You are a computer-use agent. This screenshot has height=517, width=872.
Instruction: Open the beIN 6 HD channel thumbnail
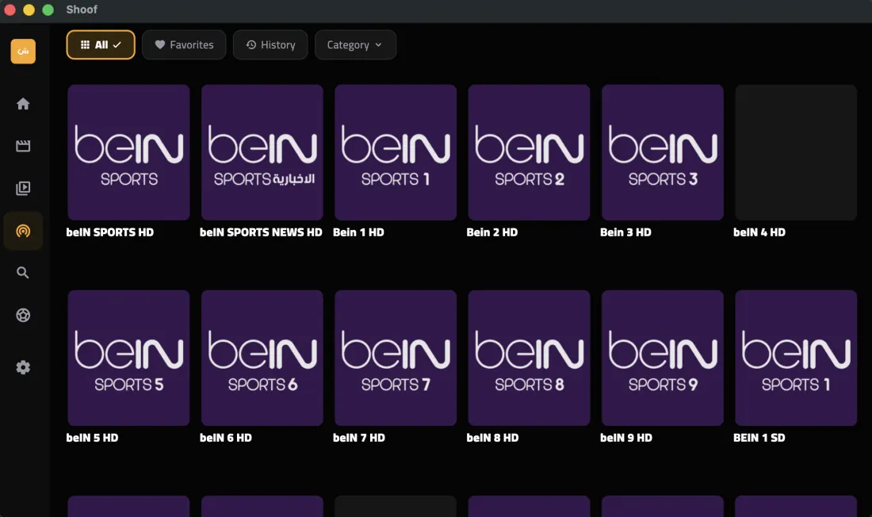click(x=262, y=358)
